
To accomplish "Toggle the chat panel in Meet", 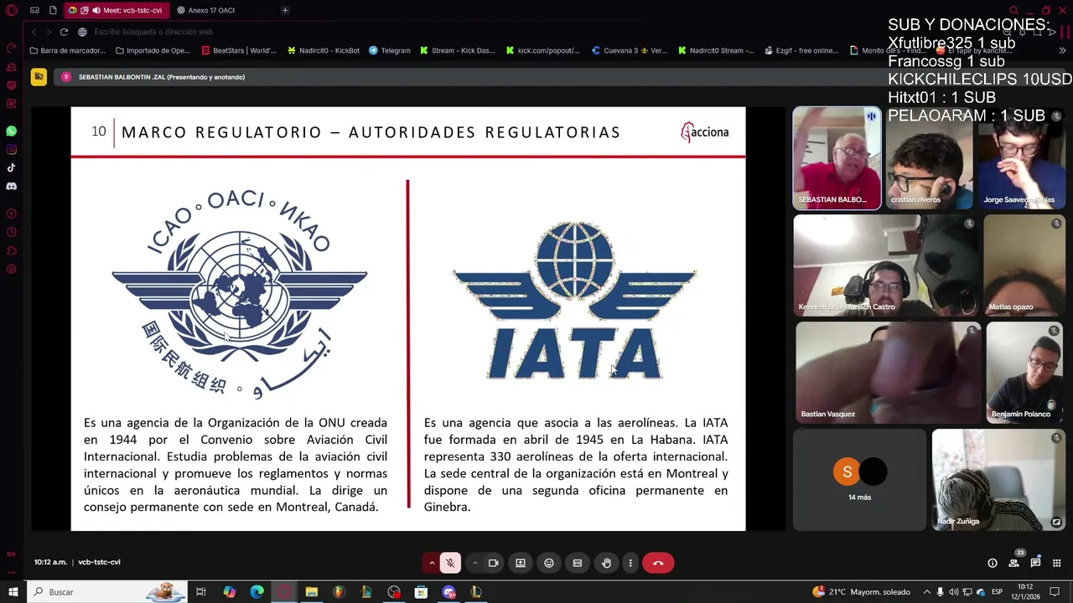I will click(1035, 563).
